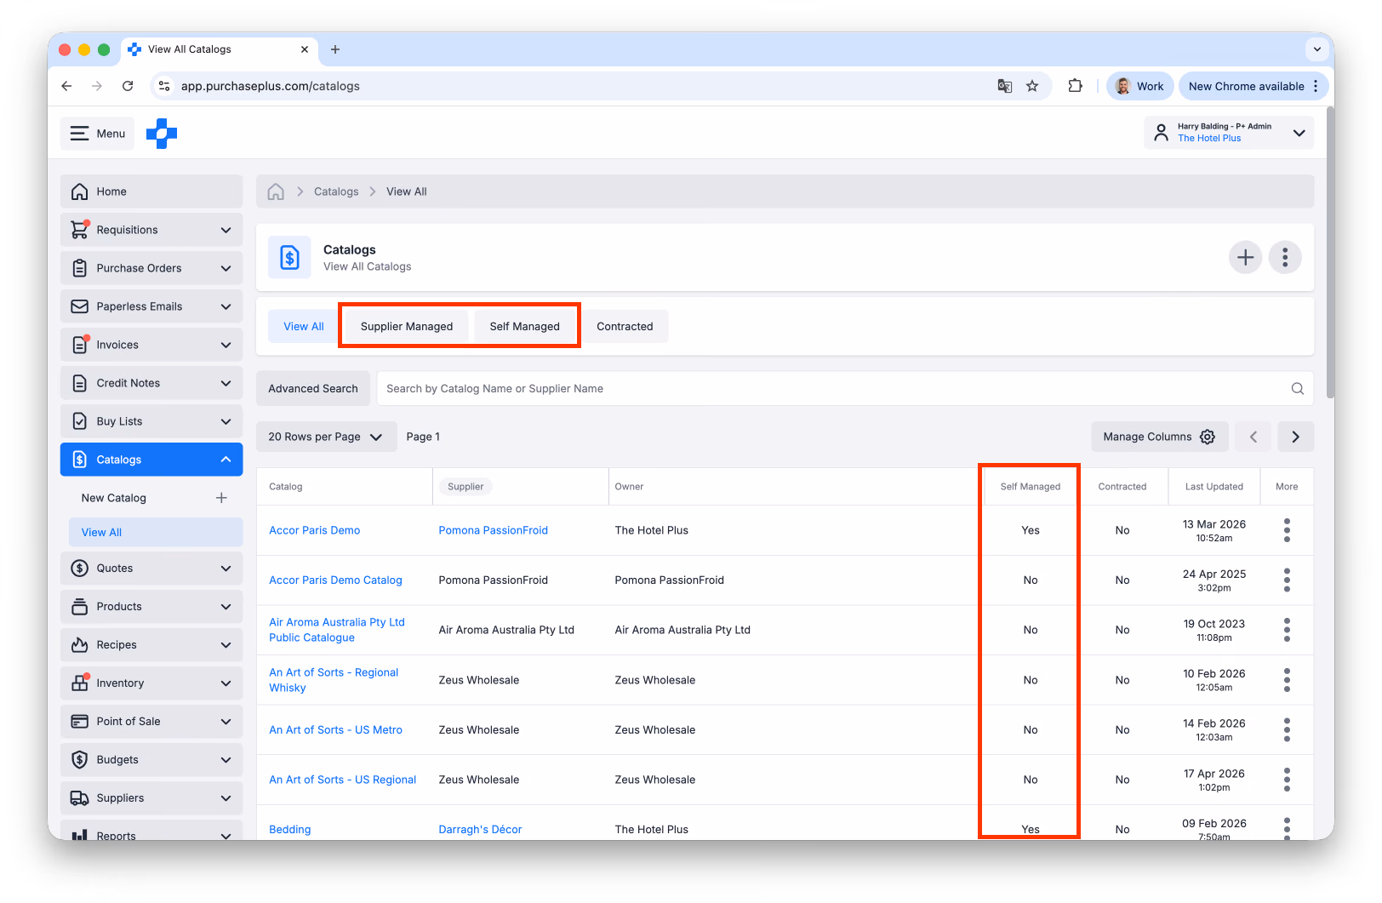Open more options for Air Aroma catalogue
Viewport: 1382px width, 903px height.
point(1287,630)
